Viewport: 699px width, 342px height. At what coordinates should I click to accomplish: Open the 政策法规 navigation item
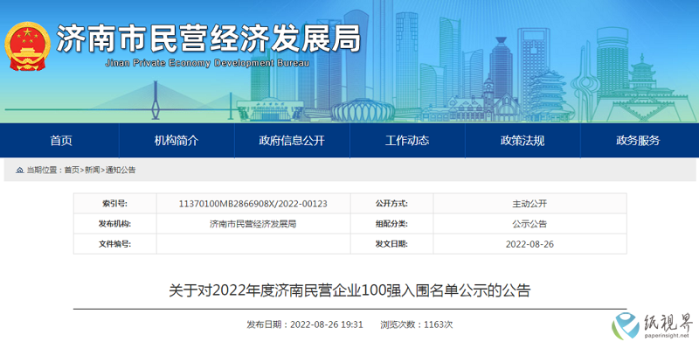(523, 141)
